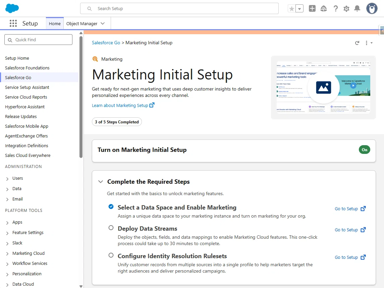Viewport: 384px width, 288px height.
Task: Expand the Data tree node
Action: [7, 189]
